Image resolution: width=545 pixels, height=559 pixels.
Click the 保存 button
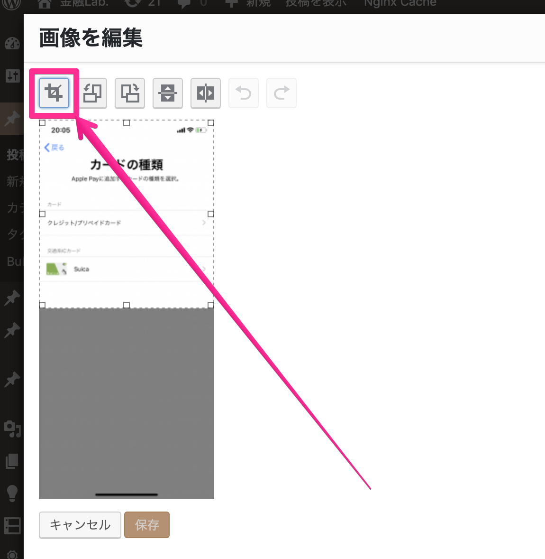tap(147, 525)
